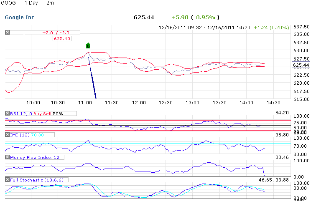The height and width of the screenshot is (204, 321).
Task: Close the Money Flow Index 12 panel
Action: (8, 157)
